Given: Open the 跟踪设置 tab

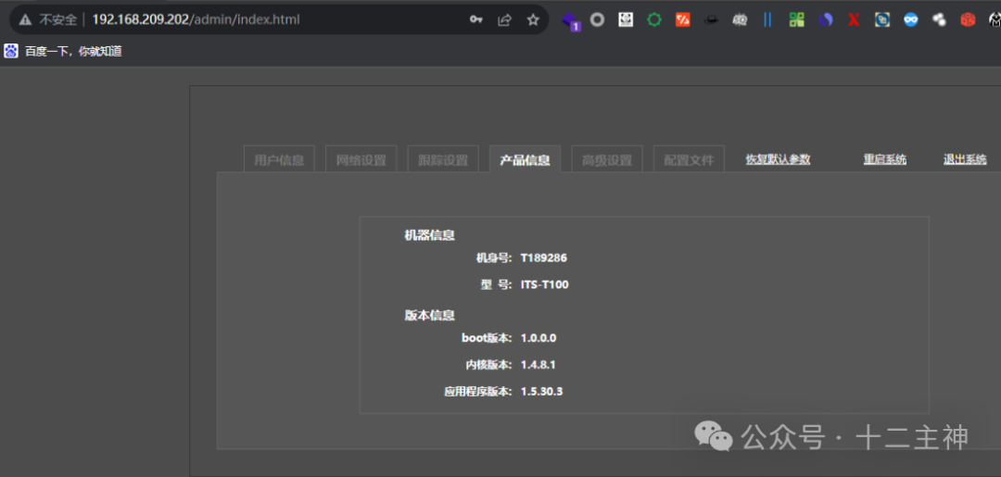Looking at the screenshot, I should pos(443,158).
